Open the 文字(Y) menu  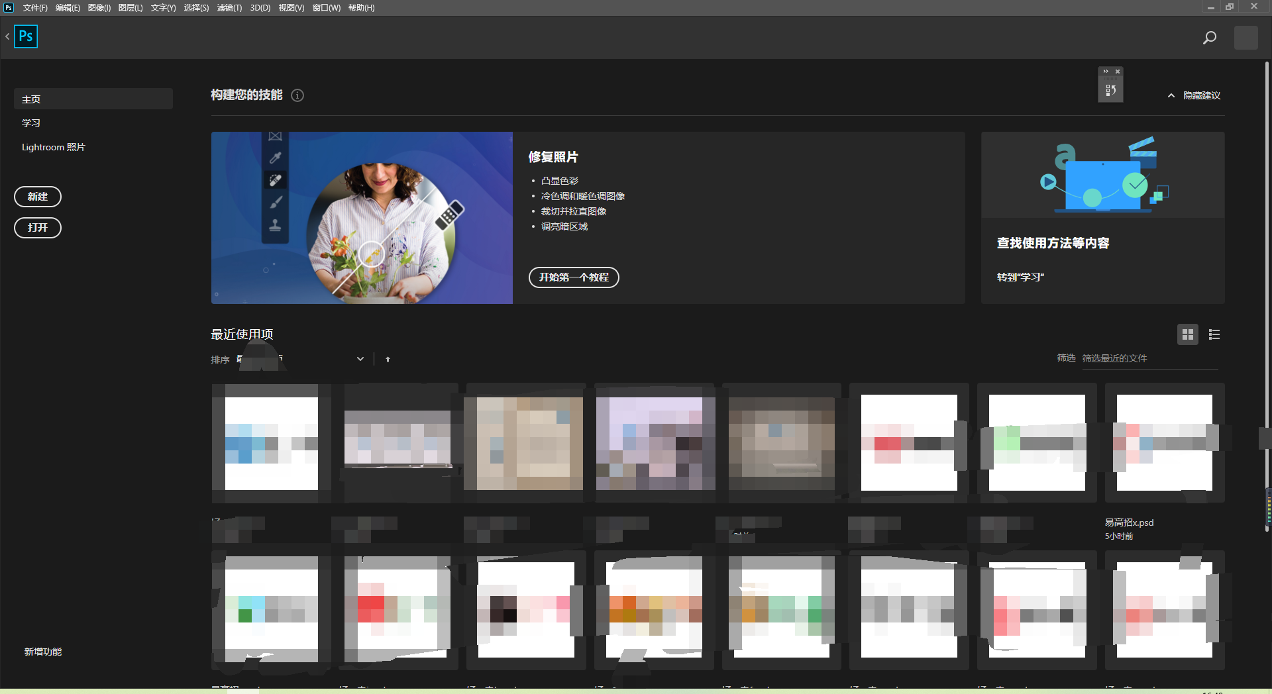click(163, 8)
